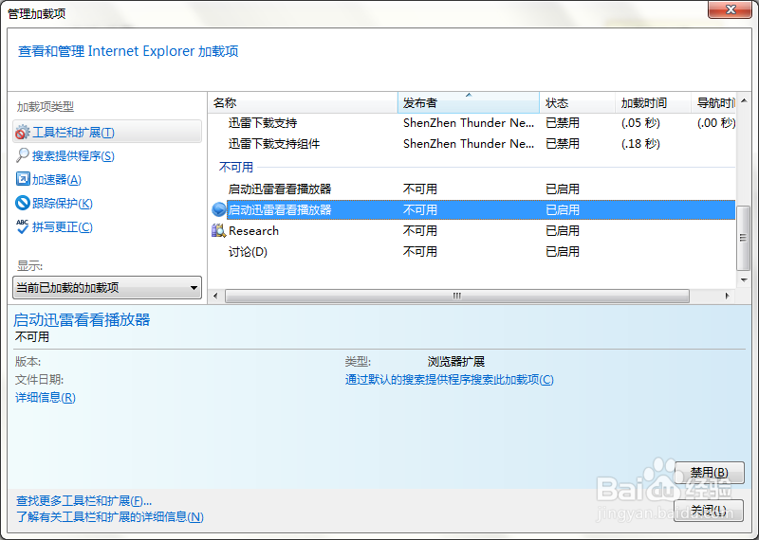Select the first unhighlighted 启动迅雷看看播放器 row
The height and width of the screenshot is (540, 777).
[473, 189]
